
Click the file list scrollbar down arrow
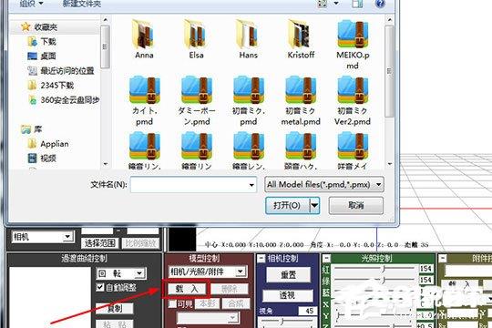click(389, 164)
